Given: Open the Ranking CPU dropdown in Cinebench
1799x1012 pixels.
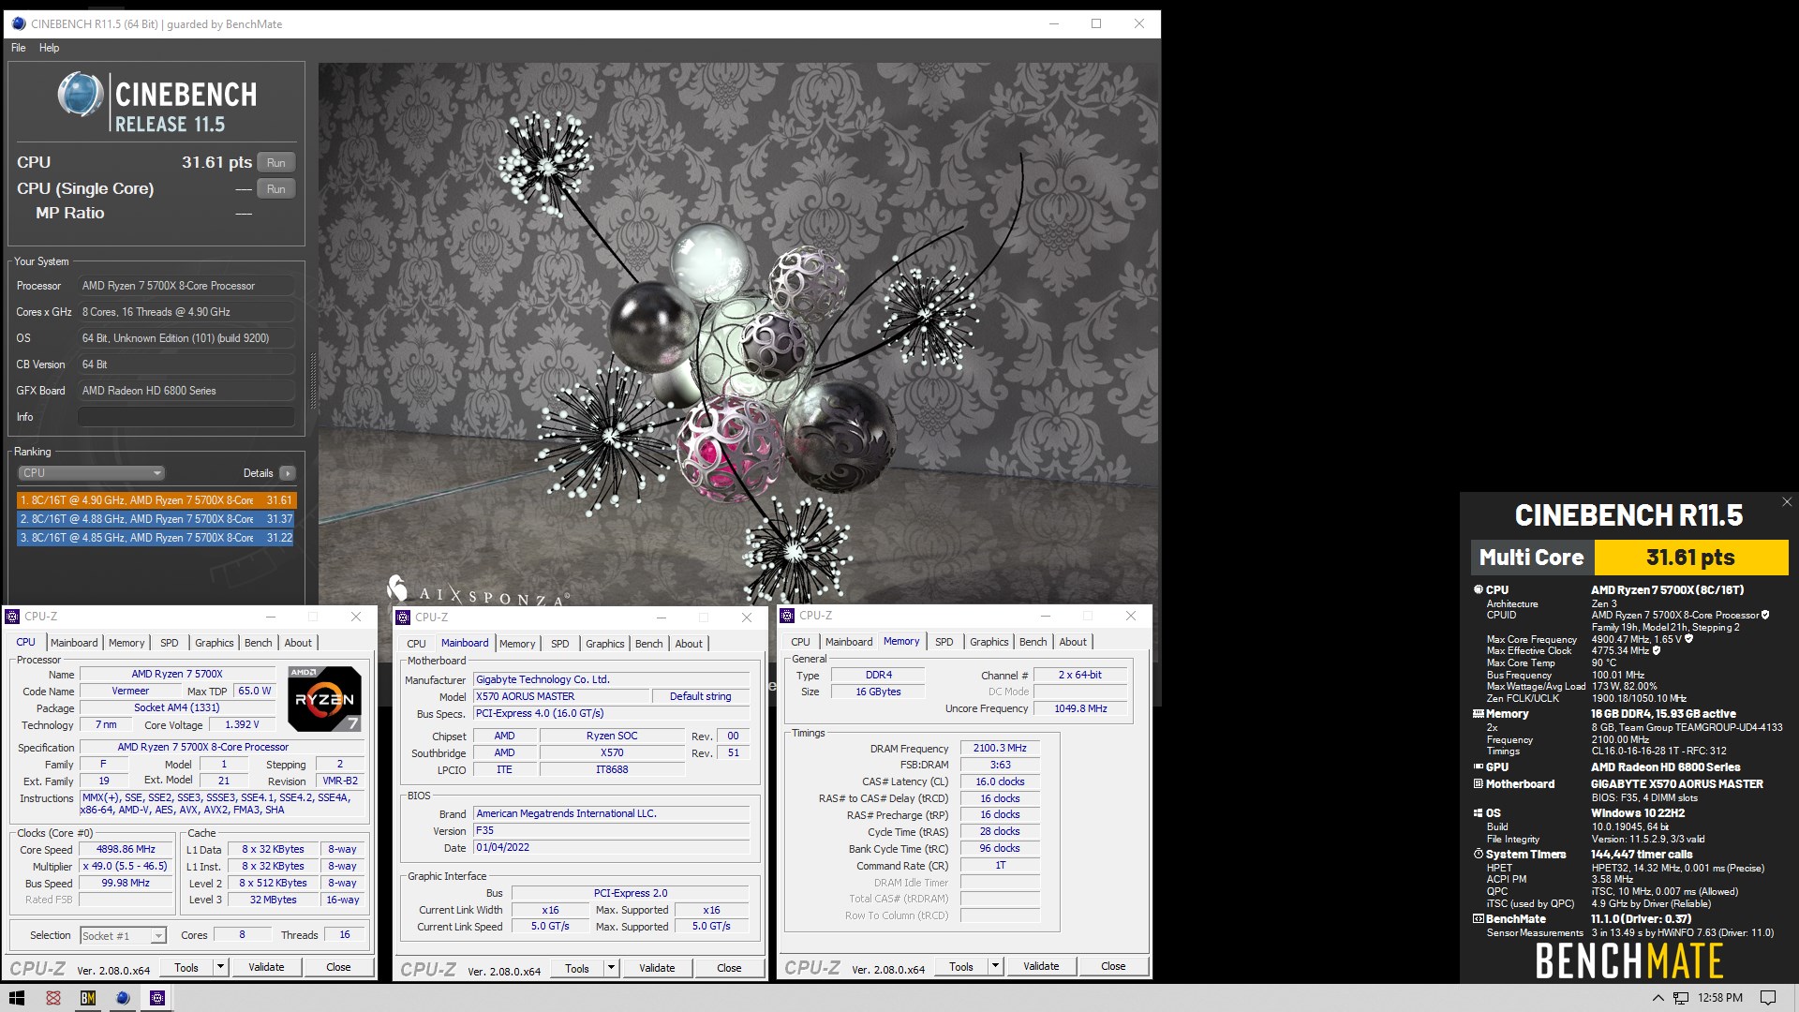Looking at the screenshot, I should [91, 473].
